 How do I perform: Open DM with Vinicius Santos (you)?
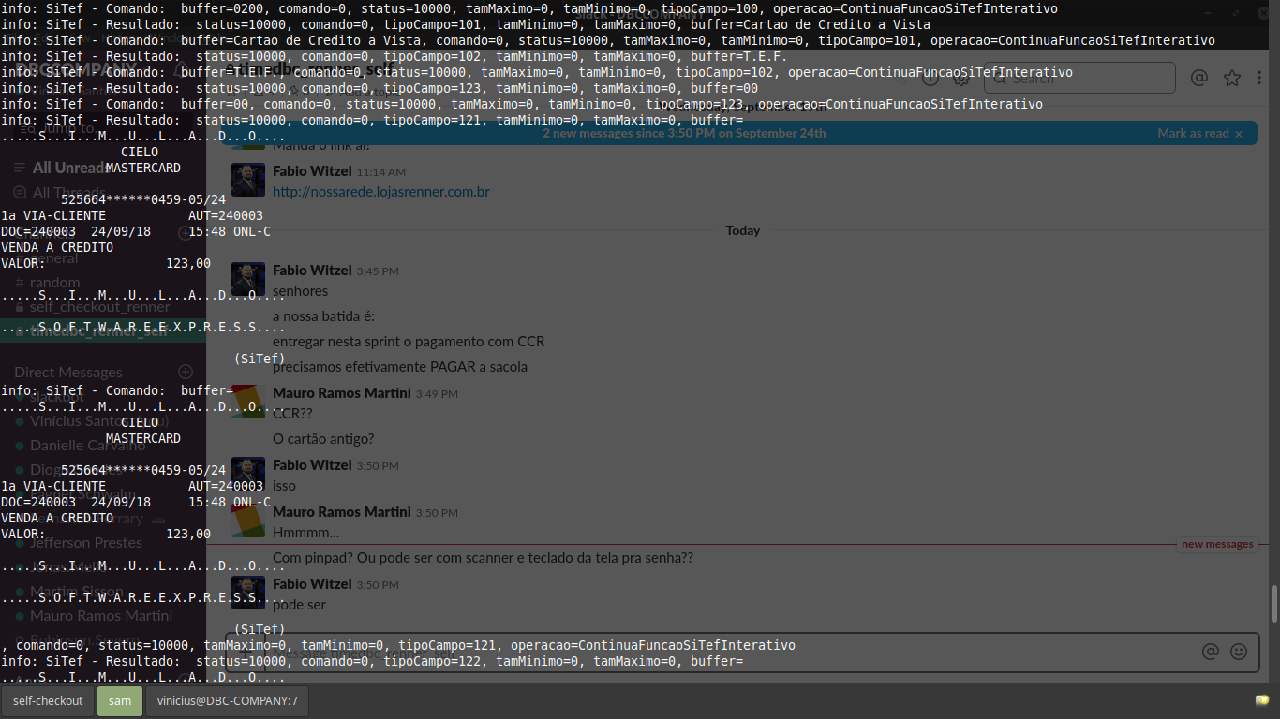click(98, 420)
